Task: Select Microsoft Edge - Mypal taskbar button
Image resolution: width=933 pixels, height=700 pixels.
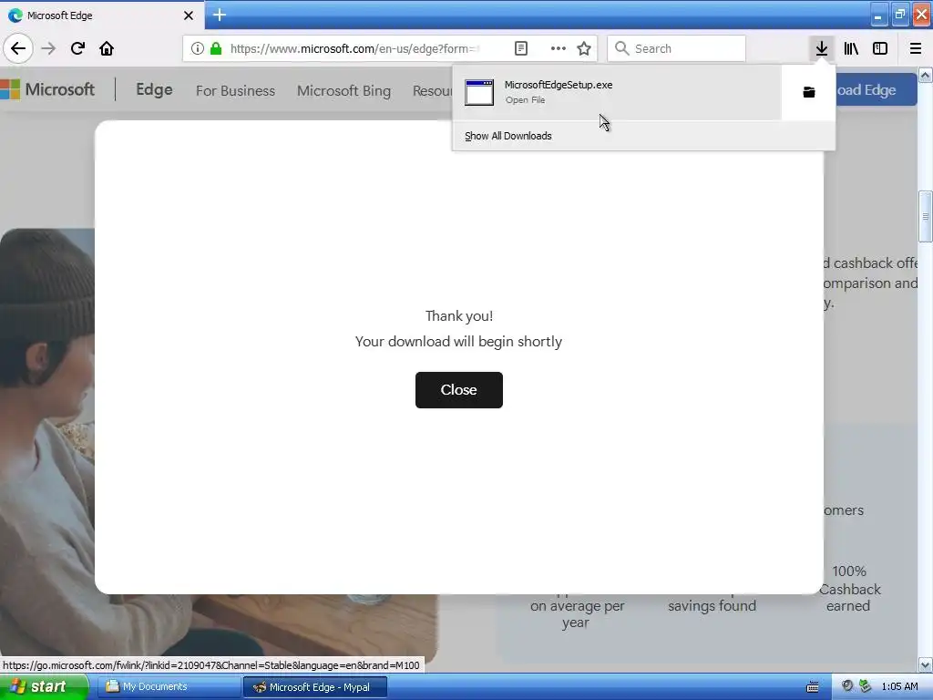Action: (x=315, y=687)
